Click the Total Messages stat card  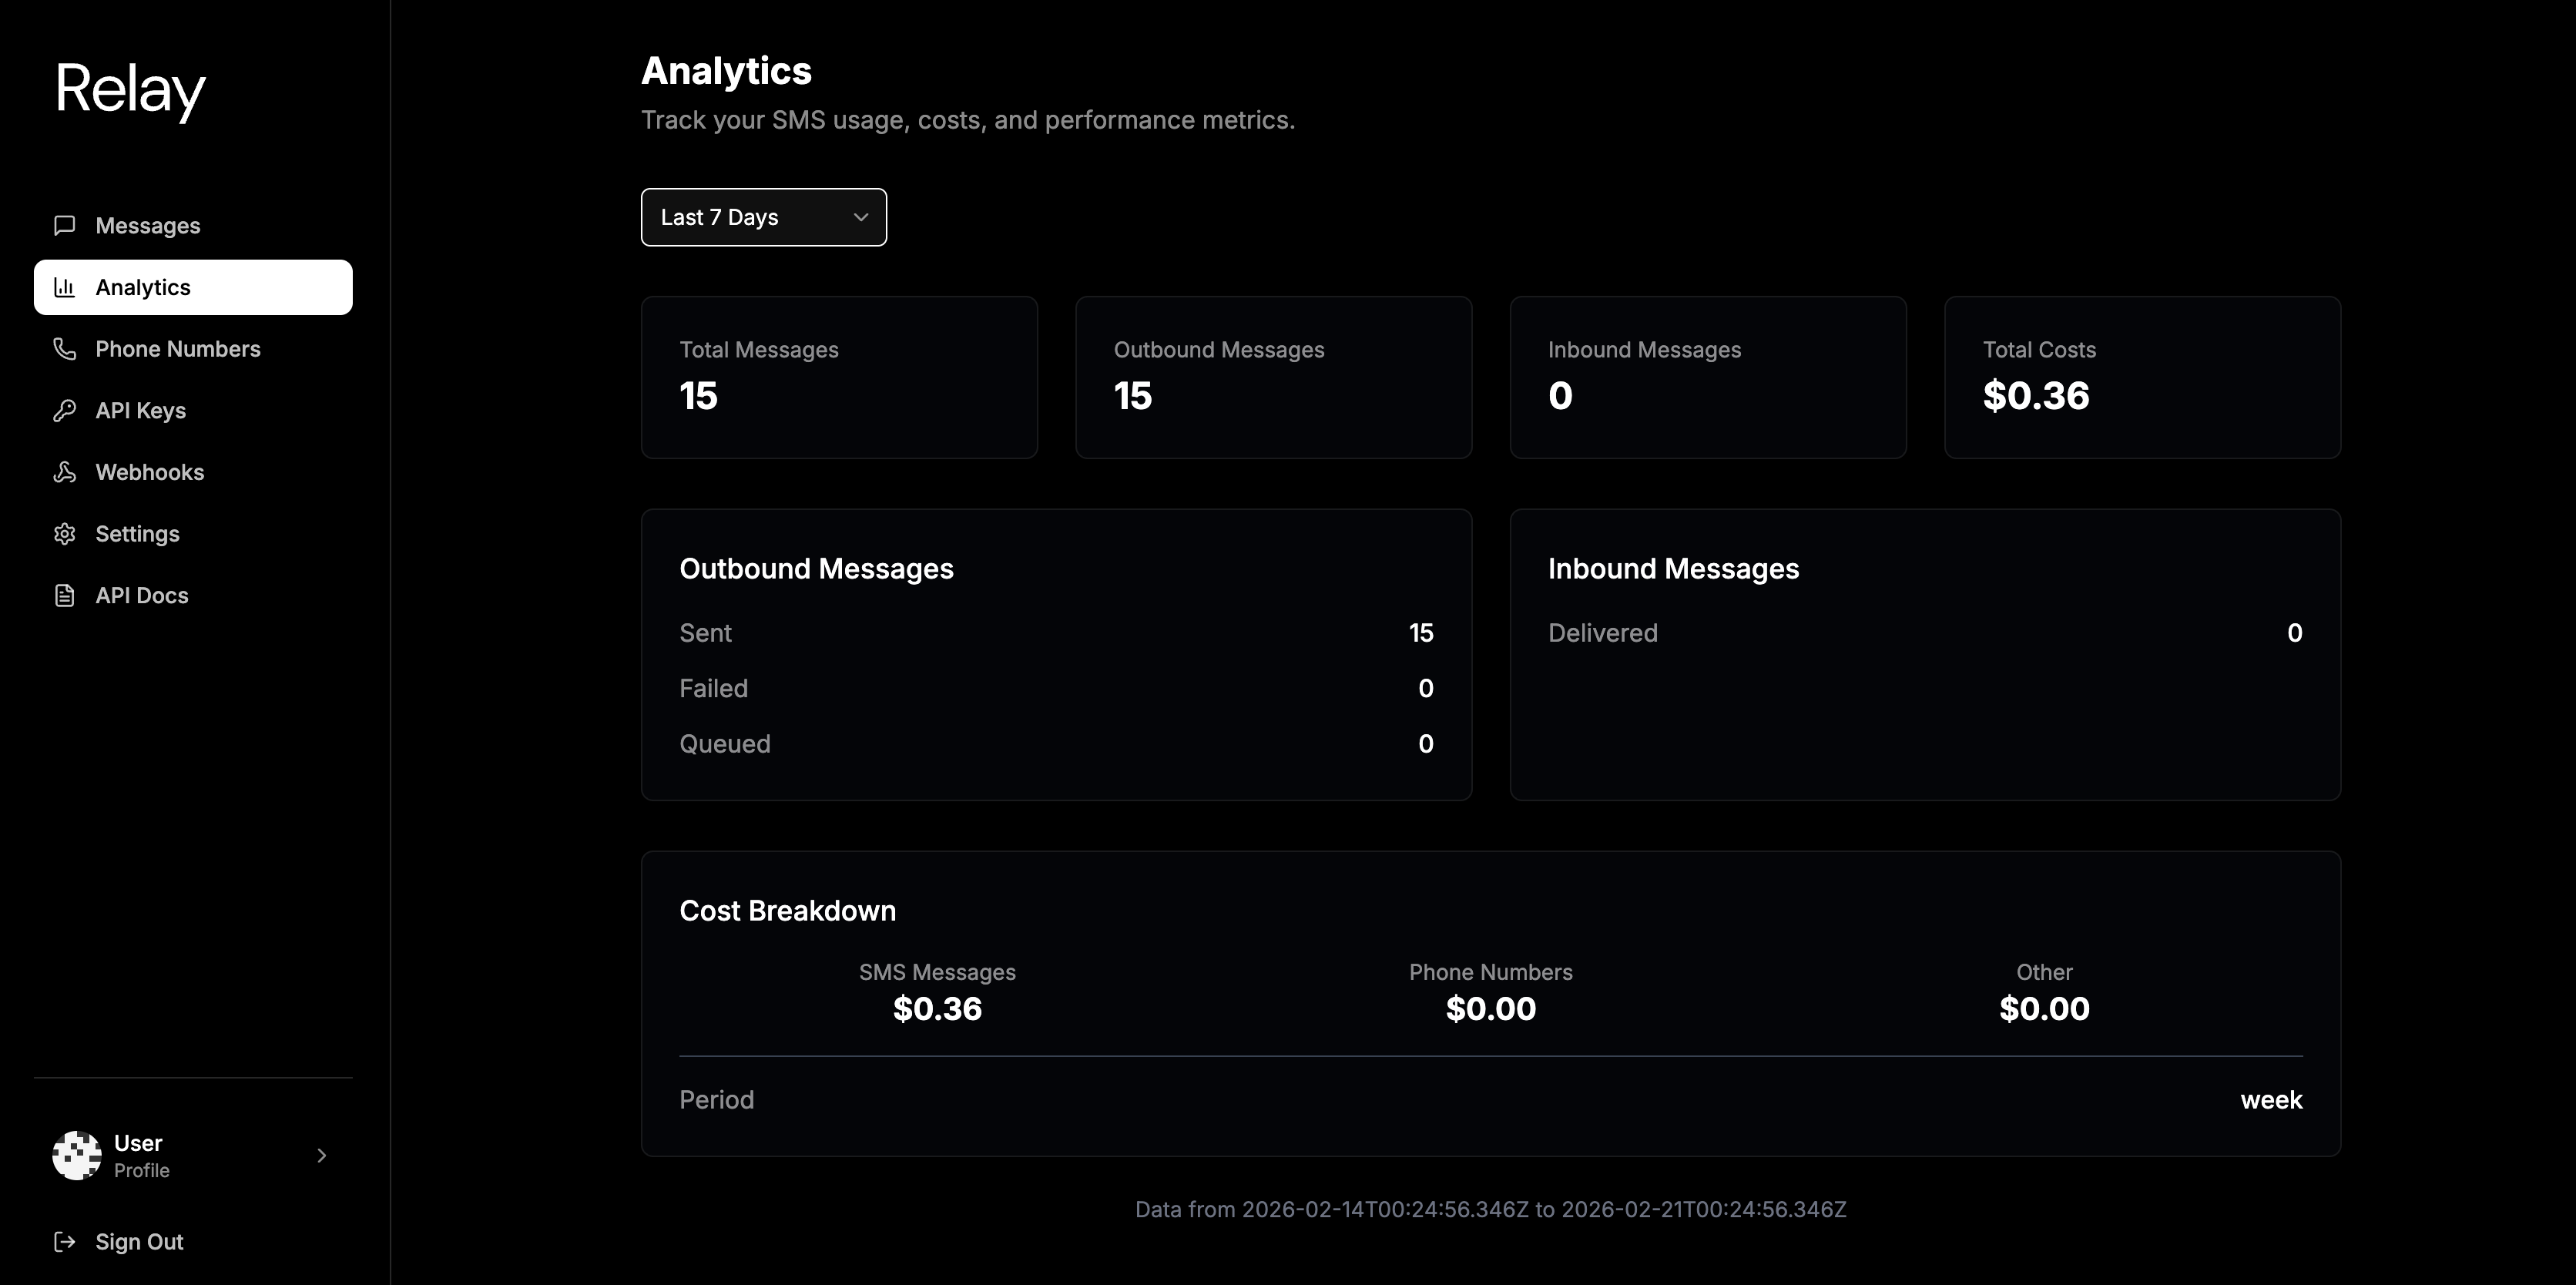point(838,377)
